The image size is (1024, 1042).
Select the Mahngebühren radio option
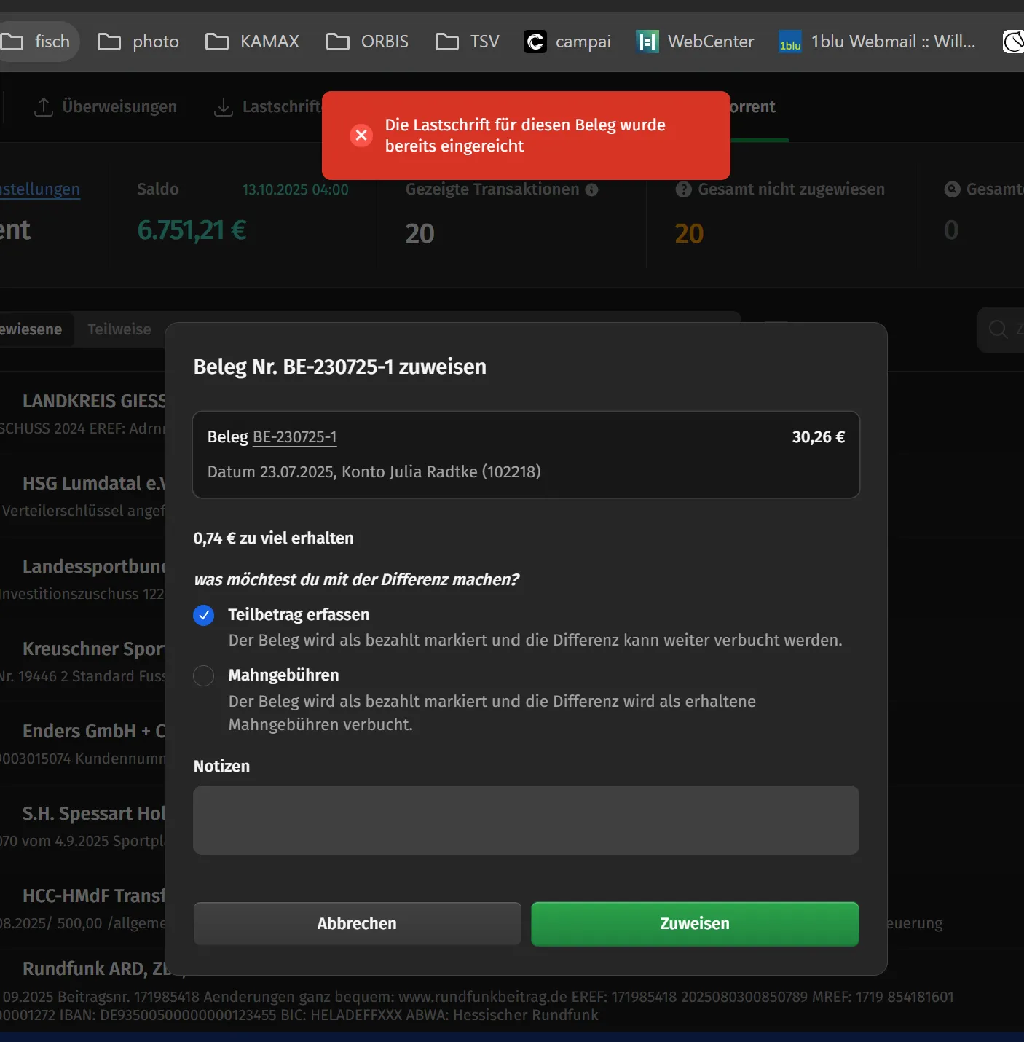coord(204,675)
